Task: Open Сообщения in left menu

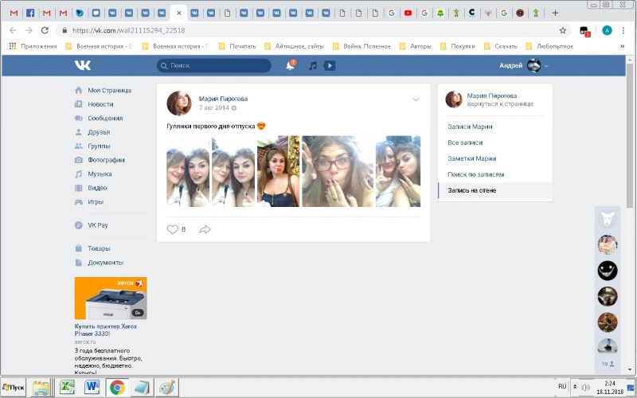Action: 104,118
